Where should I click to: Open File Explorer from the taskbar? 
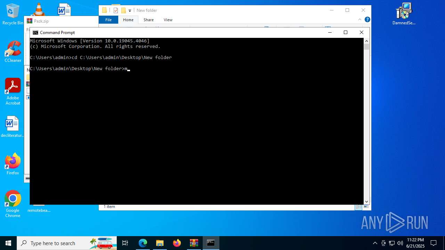tap(160, 243)
